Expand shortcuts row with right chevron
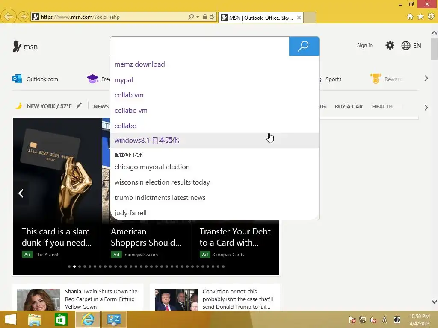This screenshot has height=328, width=438. tap(426, 79)
